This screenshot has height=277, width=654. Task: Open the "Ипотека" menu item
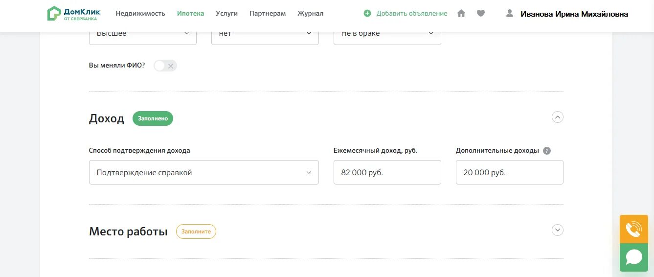(190, 14)
